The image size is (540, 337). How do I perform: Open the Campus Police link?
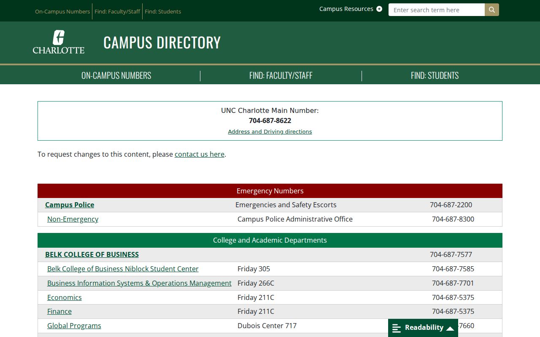(x=70, y=205)
